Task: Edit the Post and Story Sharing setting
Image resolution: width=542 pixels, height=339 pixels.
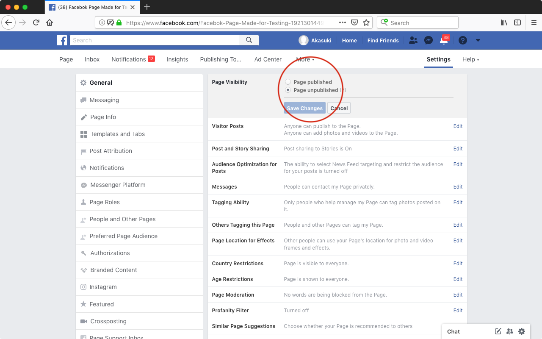Action: [458, 148]
